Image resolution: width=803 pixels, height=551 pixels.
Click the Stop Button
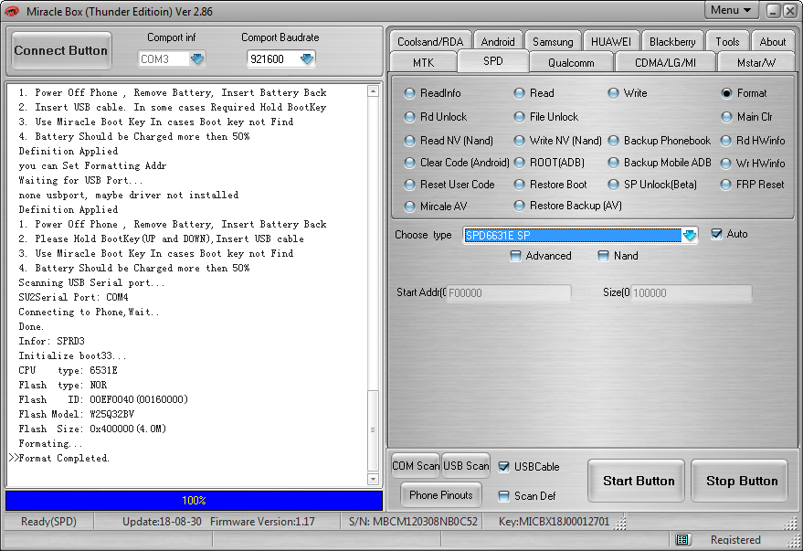[740, 481]
